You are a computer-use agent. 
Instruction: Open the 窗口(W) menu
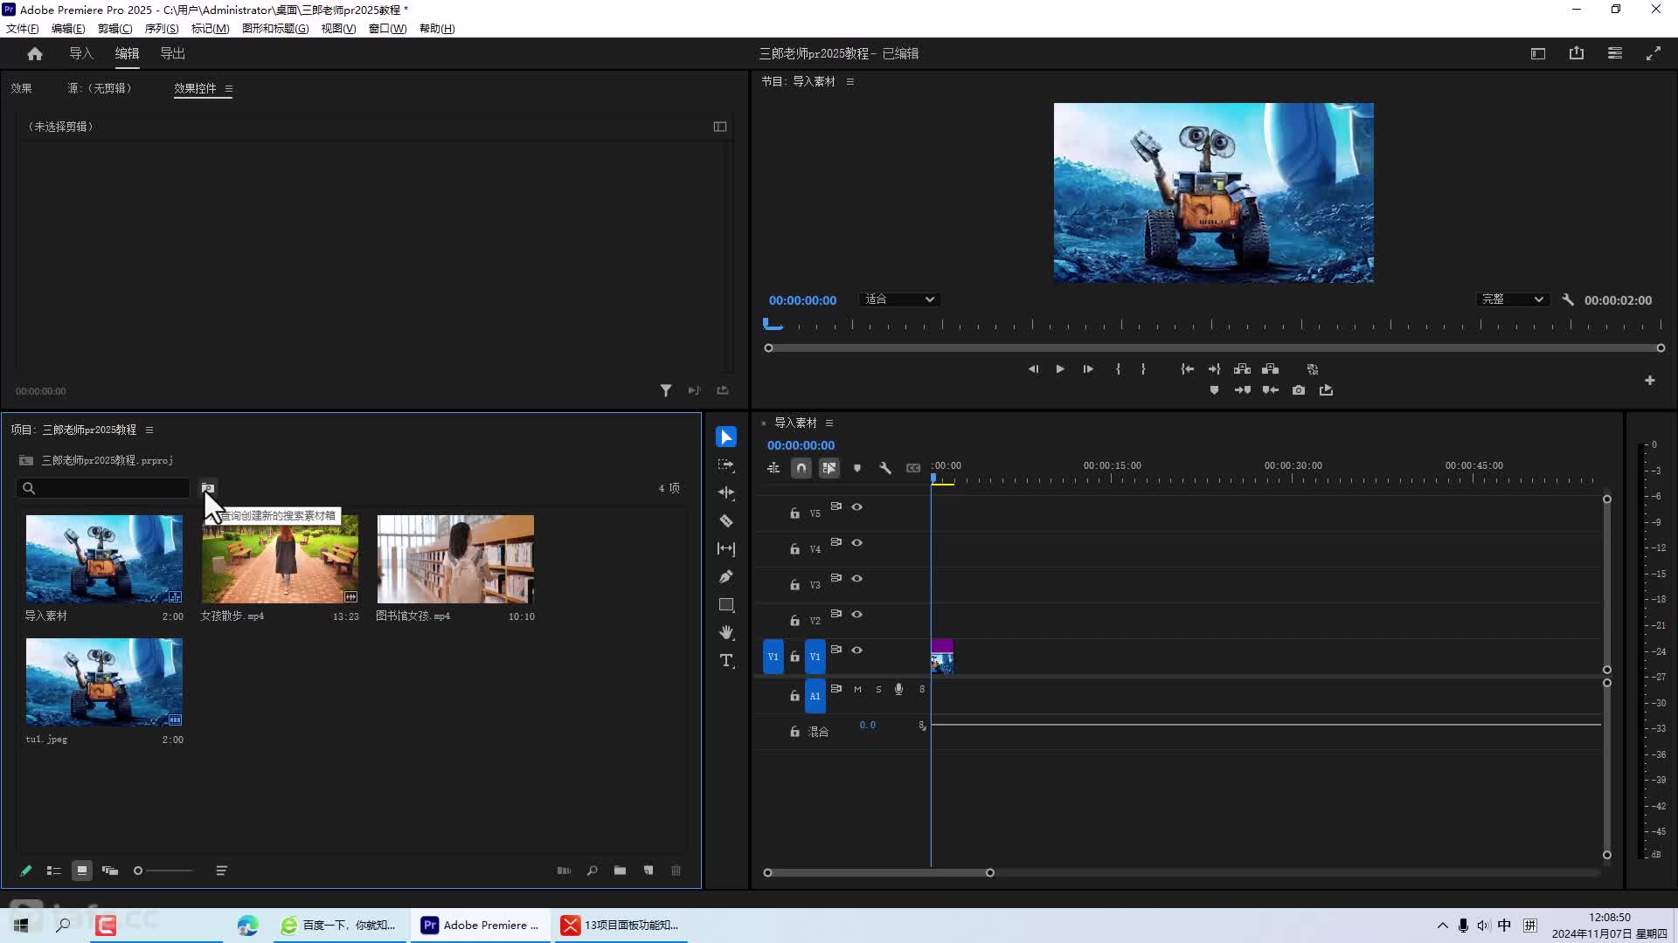coord(387,28)
